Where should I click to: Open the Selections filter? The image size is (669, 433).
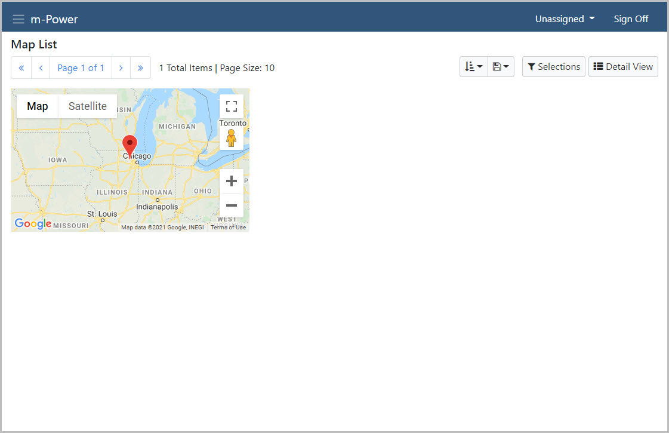[554, 67]
